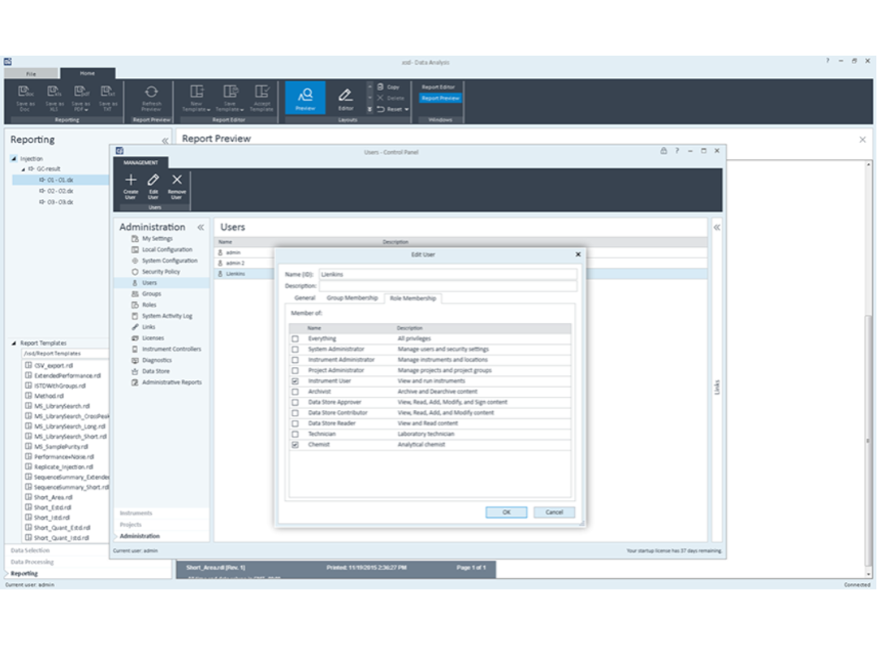Select the Role Membership tab
This screenshot has width=877, height=647.
pyautogui.click(x=413, y=298)
